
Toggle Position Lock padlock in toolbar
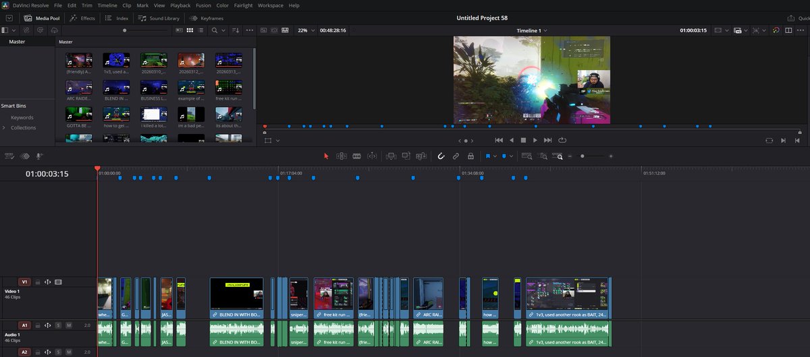point(470,156)
